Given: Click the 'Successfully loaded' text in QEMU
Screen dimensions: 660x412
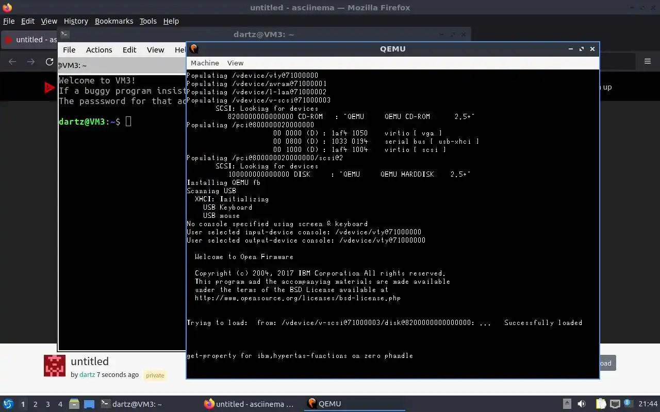Looking at the screenshot, I should click(543, 323).
